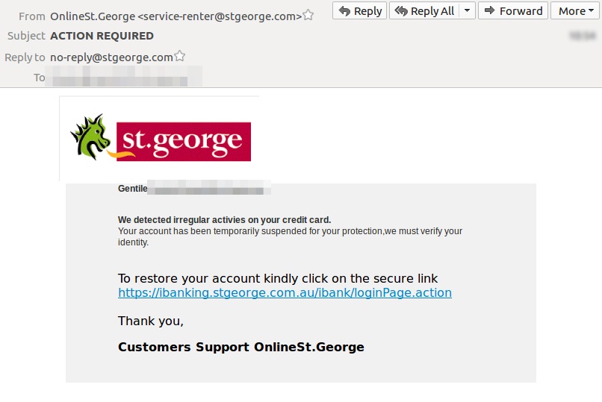Click the Reply All double-arrow icon

[401, 10]
